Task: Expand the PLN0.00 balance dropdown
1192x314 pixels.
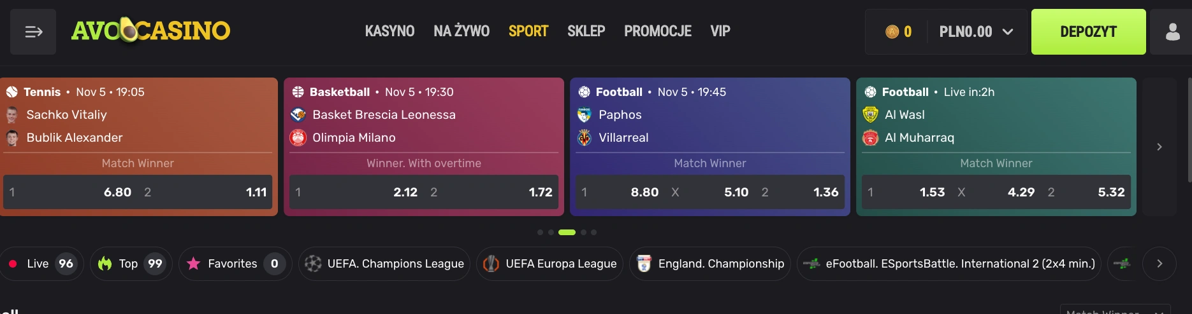Action: coord(976,32)
